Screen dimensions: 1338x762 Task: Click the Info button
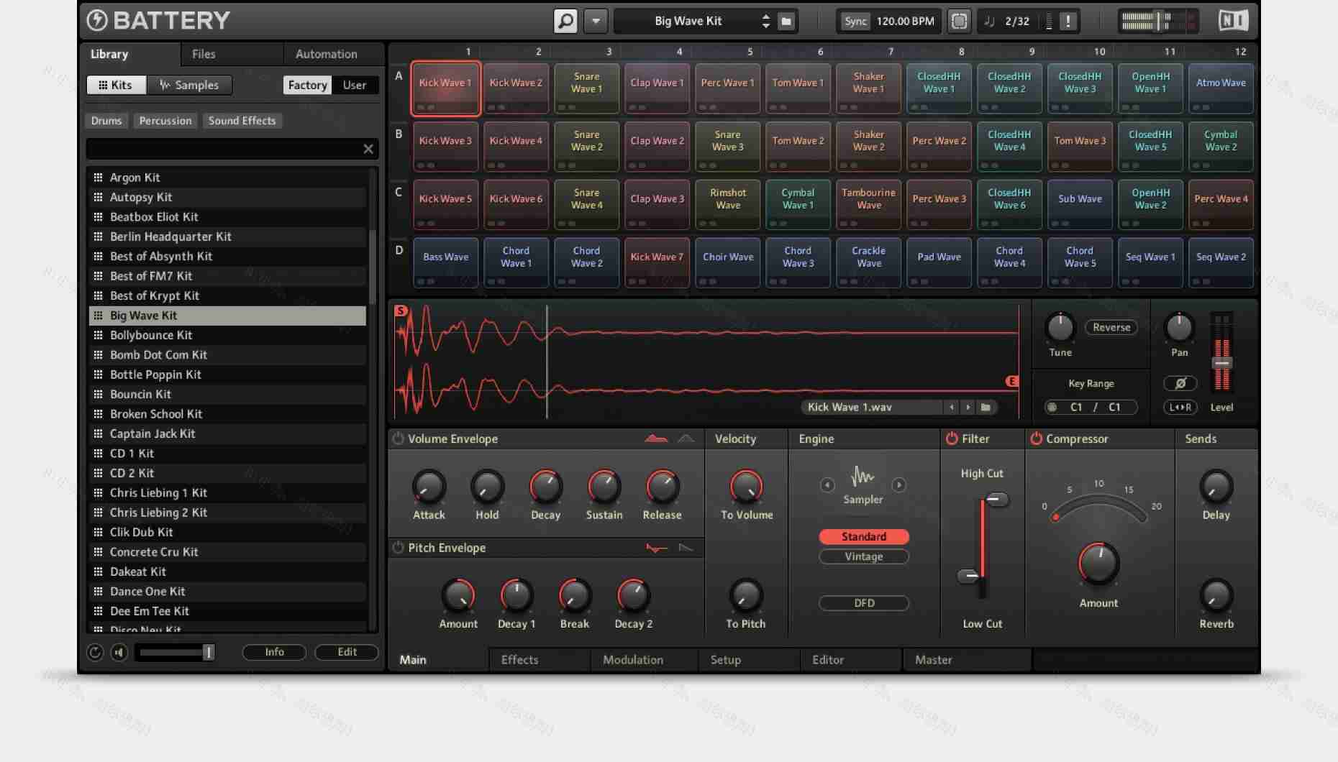274,652
